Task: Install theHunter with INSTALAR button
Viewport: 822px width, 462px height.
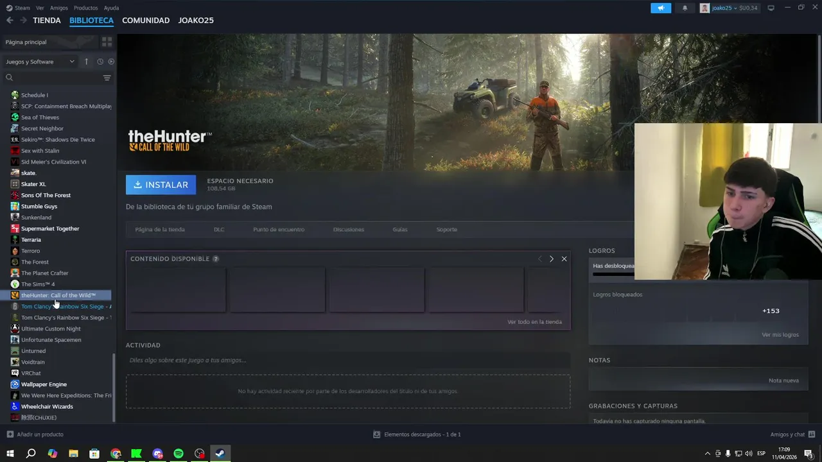Action: 161,185
